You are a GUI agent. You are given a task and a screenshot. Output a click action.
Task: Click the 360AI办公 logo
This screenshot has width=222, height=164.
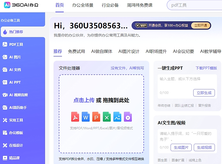[x=18, y=5]
